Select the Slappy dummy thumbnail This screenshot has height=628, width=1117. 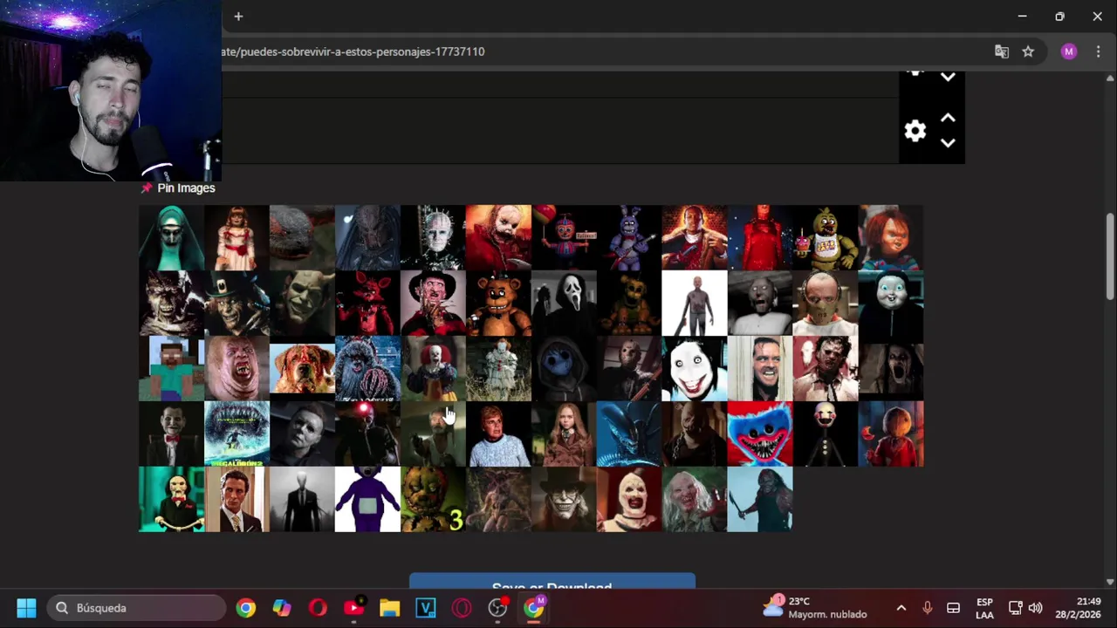(171, 433)
